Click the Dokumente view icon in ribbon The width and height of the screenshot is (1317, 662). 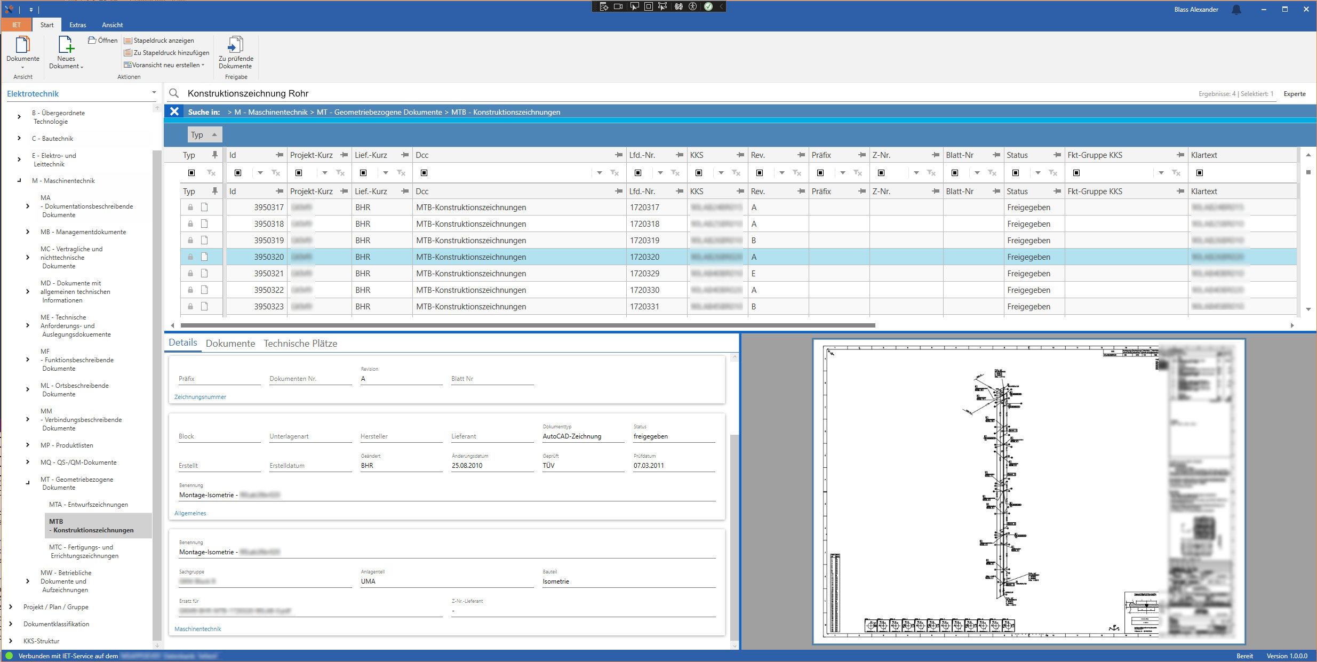(22, 45)
